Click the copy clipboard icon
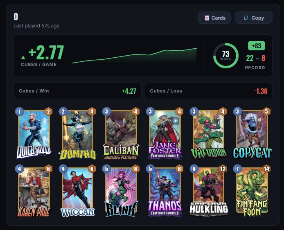 coord(246,18)
